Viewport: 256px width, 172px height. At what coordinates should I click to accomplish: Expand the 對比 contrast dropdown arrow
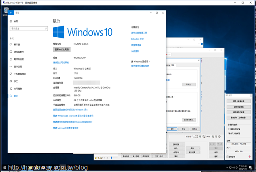point(199,152)
